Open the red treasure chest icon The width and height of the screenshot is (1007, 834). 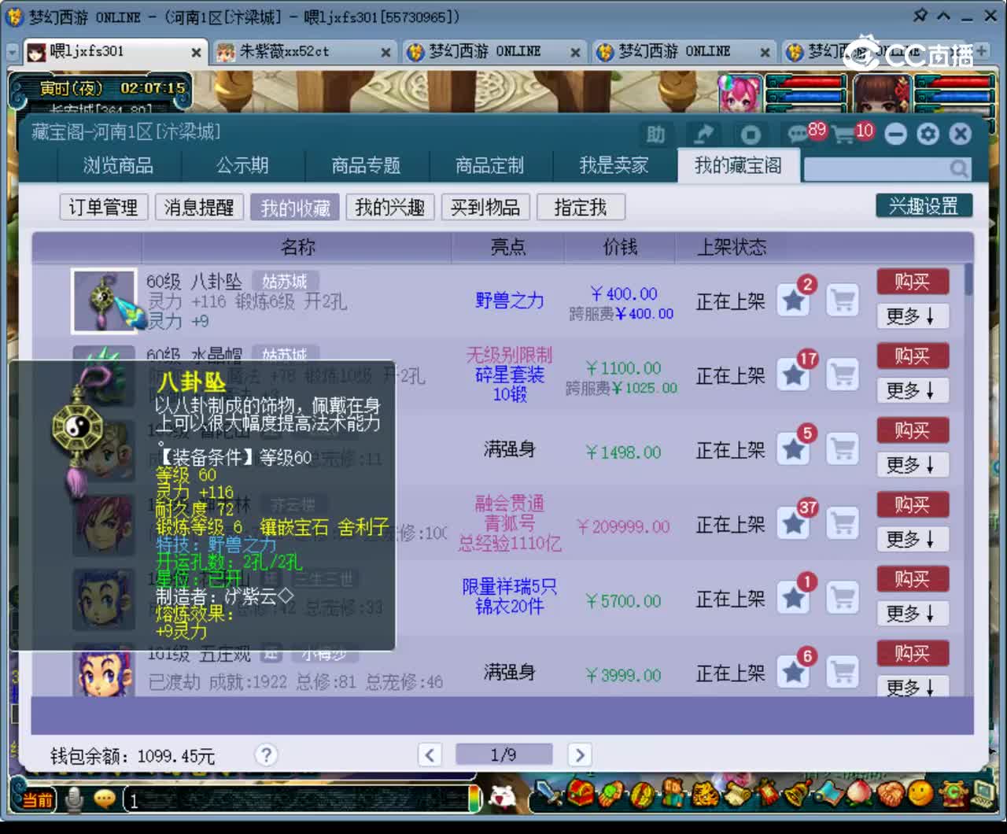click(581, 792)
